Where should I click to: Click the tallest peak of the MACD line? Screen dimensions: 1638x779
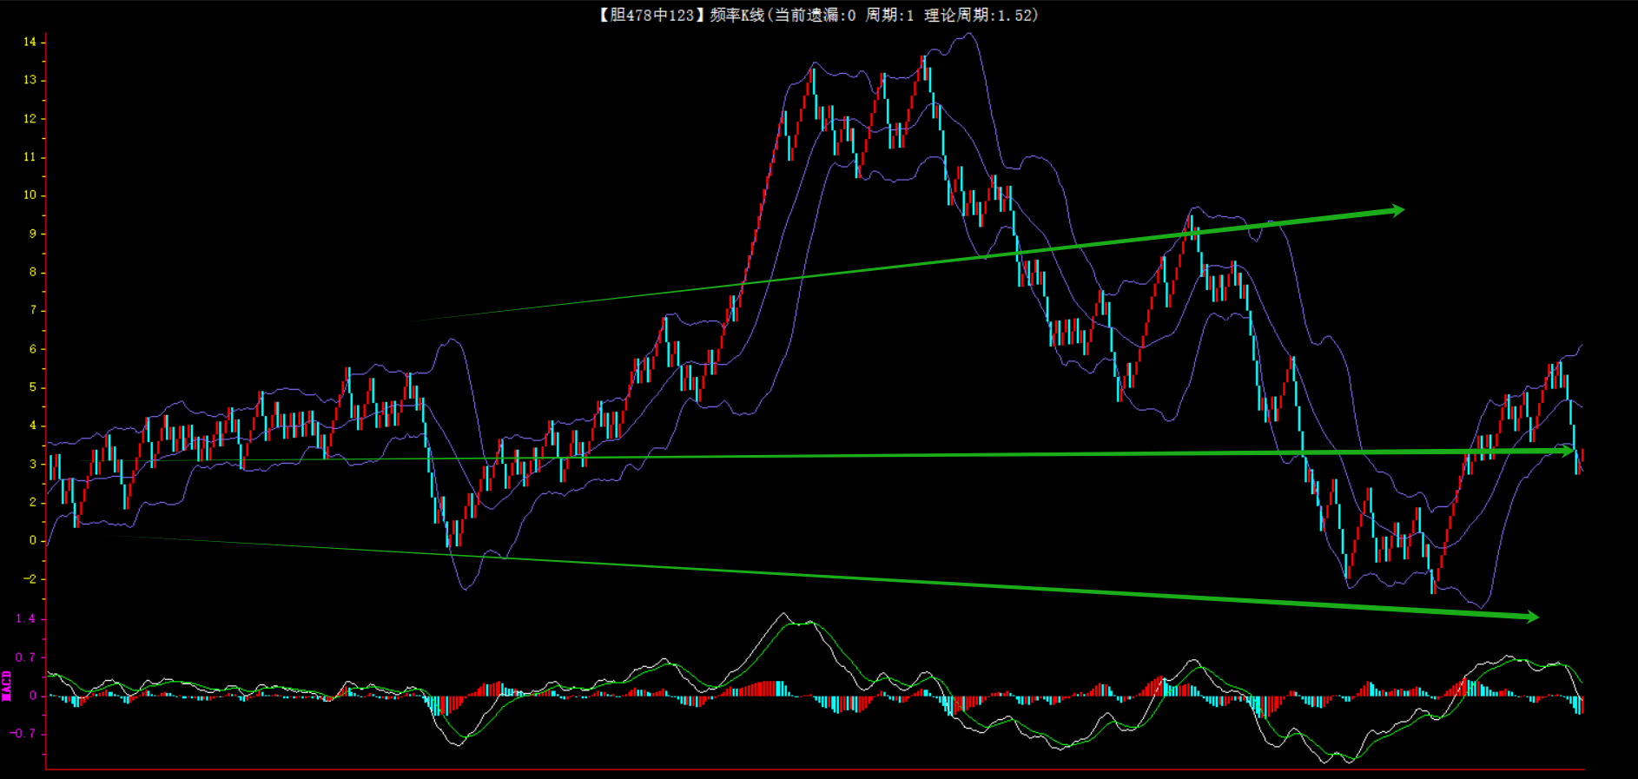coord(783,614)
